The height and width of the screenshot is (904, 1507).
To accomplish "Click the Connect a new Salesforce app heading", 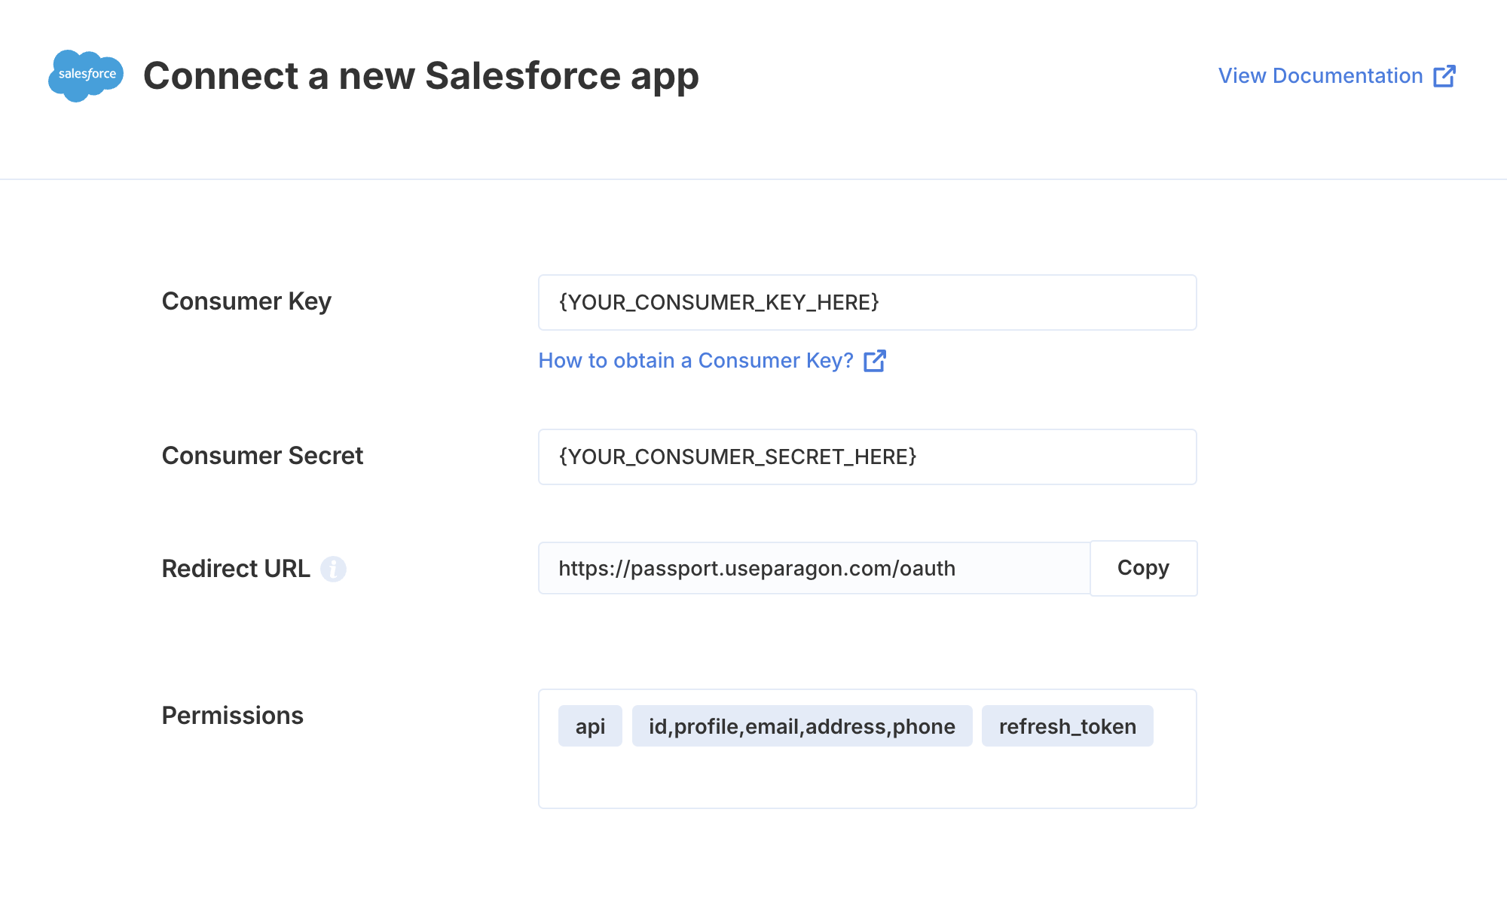I will pyautogui.click(x=421, y=76).
